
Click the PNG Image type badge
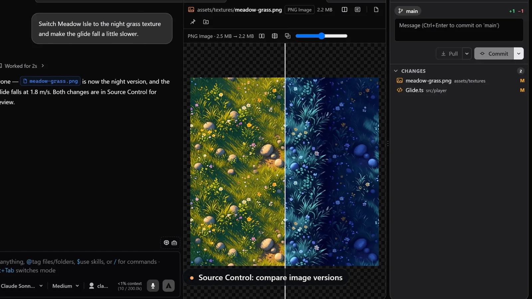tap(299, 10)
